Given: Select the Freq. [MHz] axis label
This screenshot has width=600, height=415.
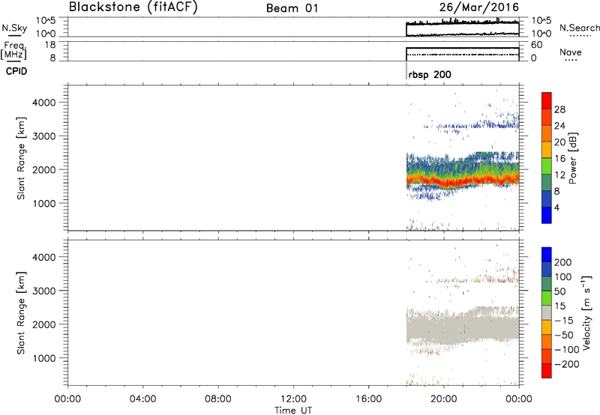Looking at the screenshot, I should coord(13,50).
